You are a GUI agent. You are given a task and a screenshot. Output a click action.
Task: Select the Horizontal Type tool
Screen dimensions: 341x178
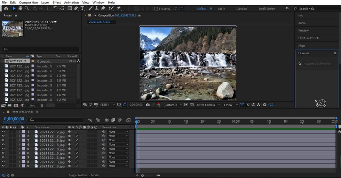pos(82,8)
